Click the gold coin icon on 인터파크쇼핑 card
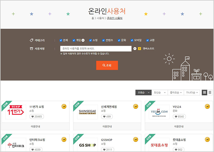This screenshot has height=152, width=214. click(x=64, y=139)
